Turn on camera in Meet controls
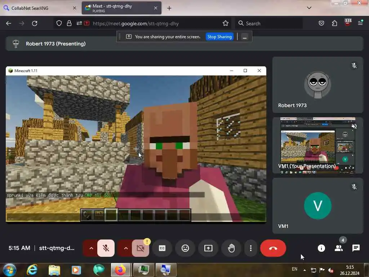The width and height of the screenshot is (369, 277). [141, 248]
